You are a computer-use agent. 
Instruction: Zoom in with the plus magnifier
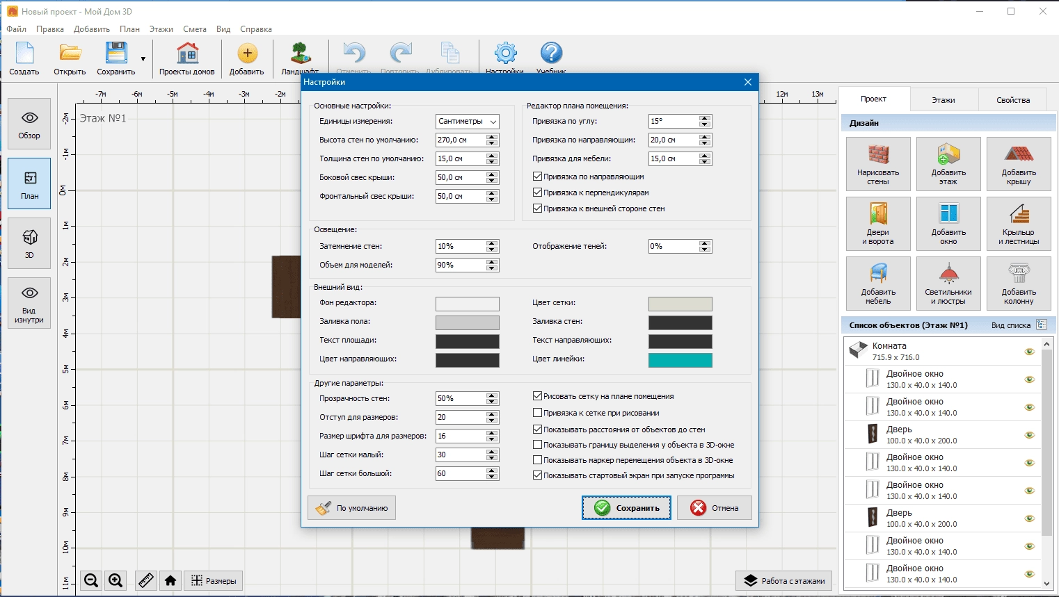tap(116, 580)
